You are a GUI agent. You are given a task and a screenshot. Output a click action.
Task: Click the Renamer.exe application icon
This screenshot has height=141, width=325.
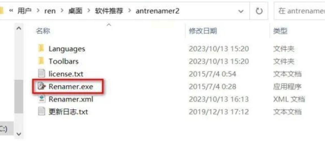[x=42, y=86]
